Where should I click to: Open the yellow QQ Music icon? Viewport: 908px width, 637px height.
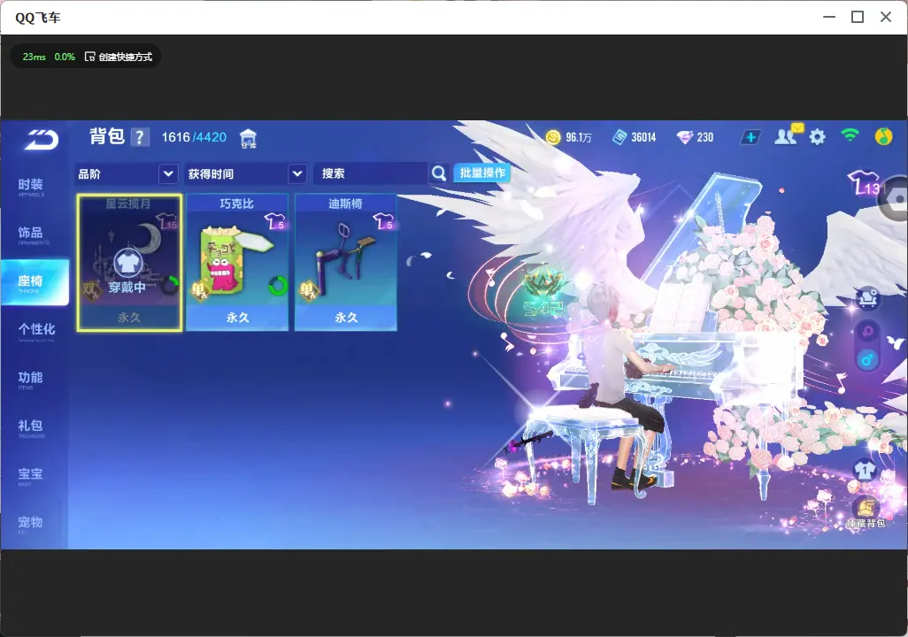coord(884,136)
